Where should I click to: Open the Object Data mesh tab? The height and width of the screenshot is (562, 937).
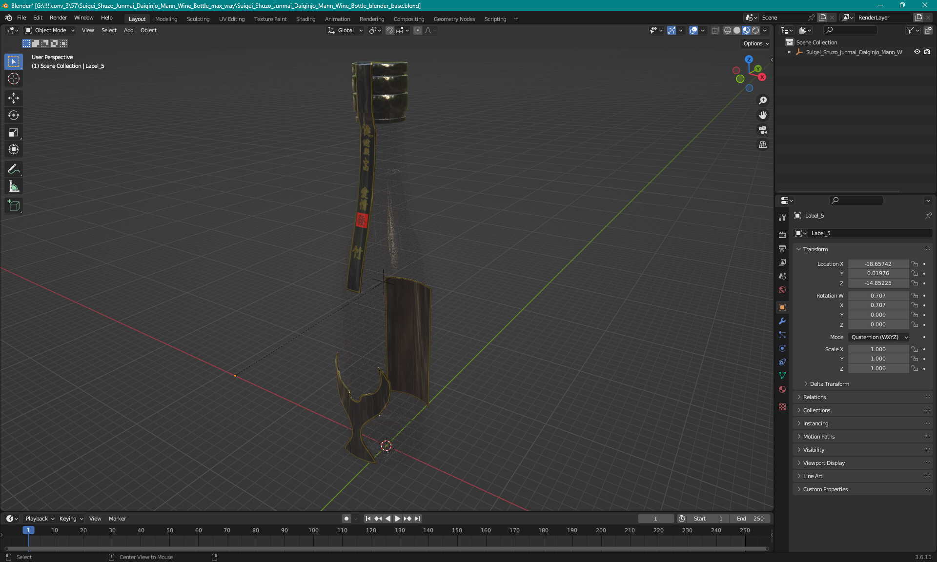tap(782, 376)
